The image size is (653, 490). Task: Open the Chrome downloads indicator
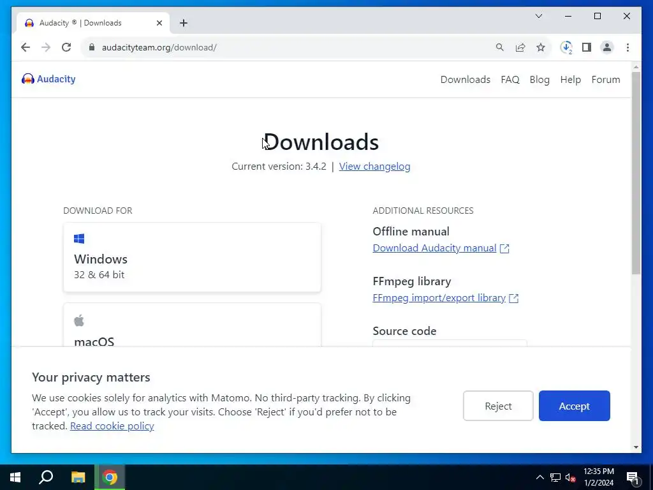coord(566,47)
